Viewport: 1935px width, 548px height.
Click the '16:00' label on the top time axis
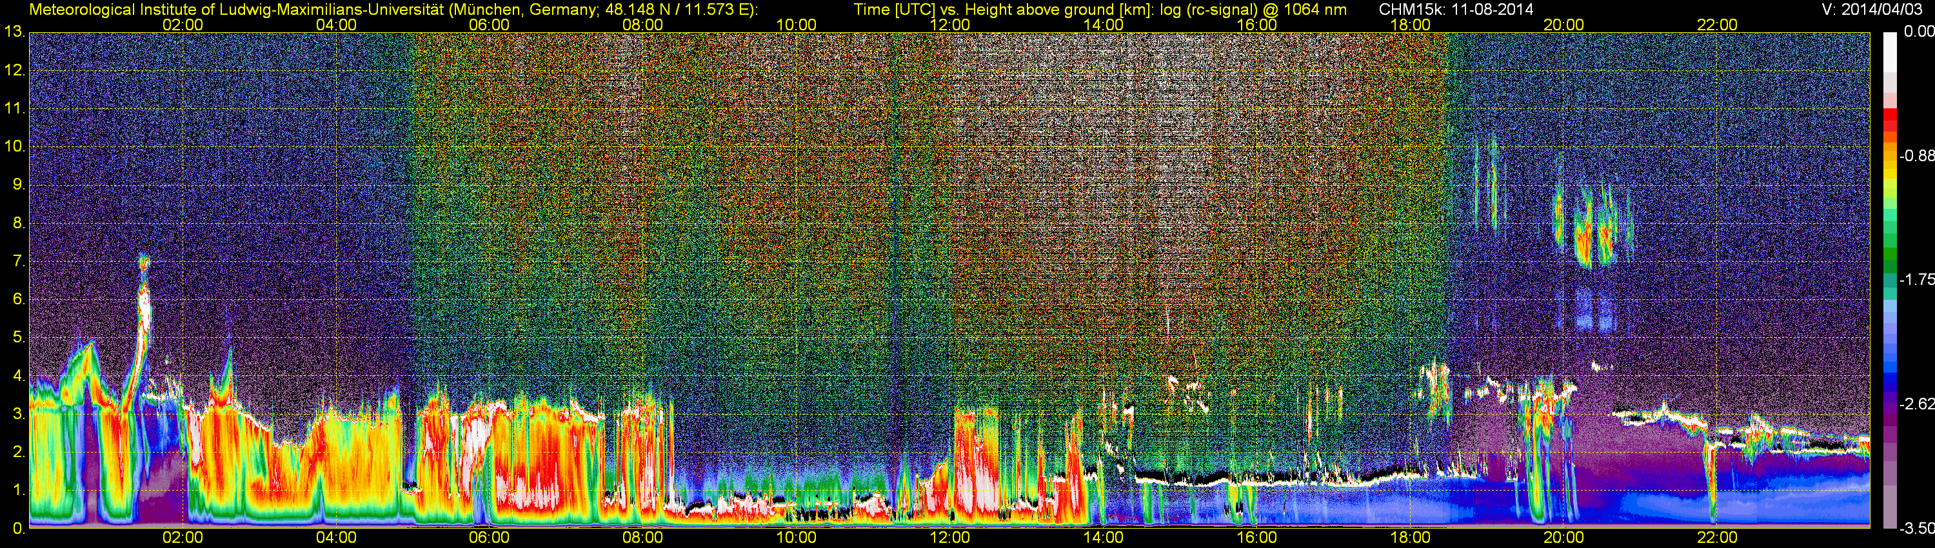tap(1258, 24)
